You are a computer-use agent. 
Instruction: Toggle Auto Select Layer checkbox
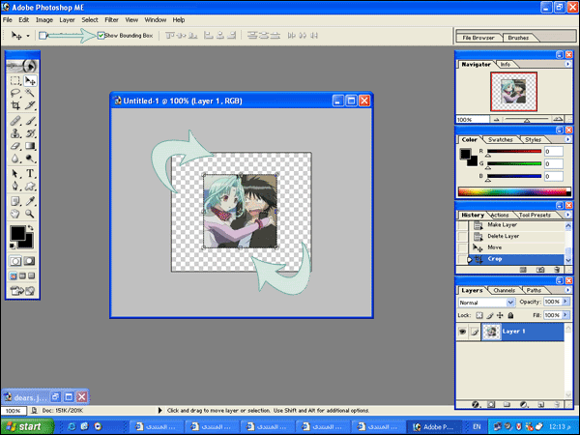pyautogui.click(x=43, y=36)
